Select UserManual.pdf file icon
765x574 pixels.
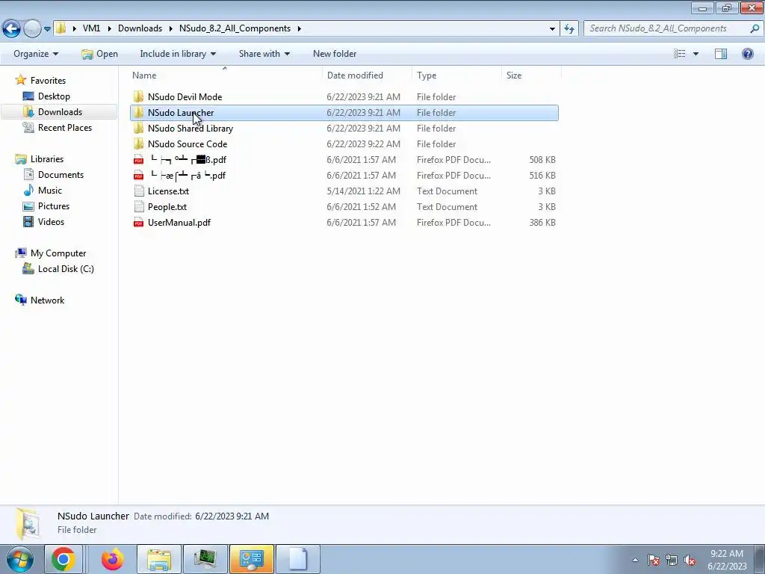(138, 222)
